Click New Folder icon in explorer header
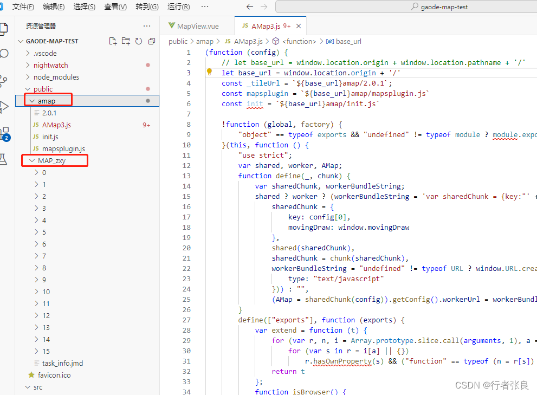 (x=126, y=41)
